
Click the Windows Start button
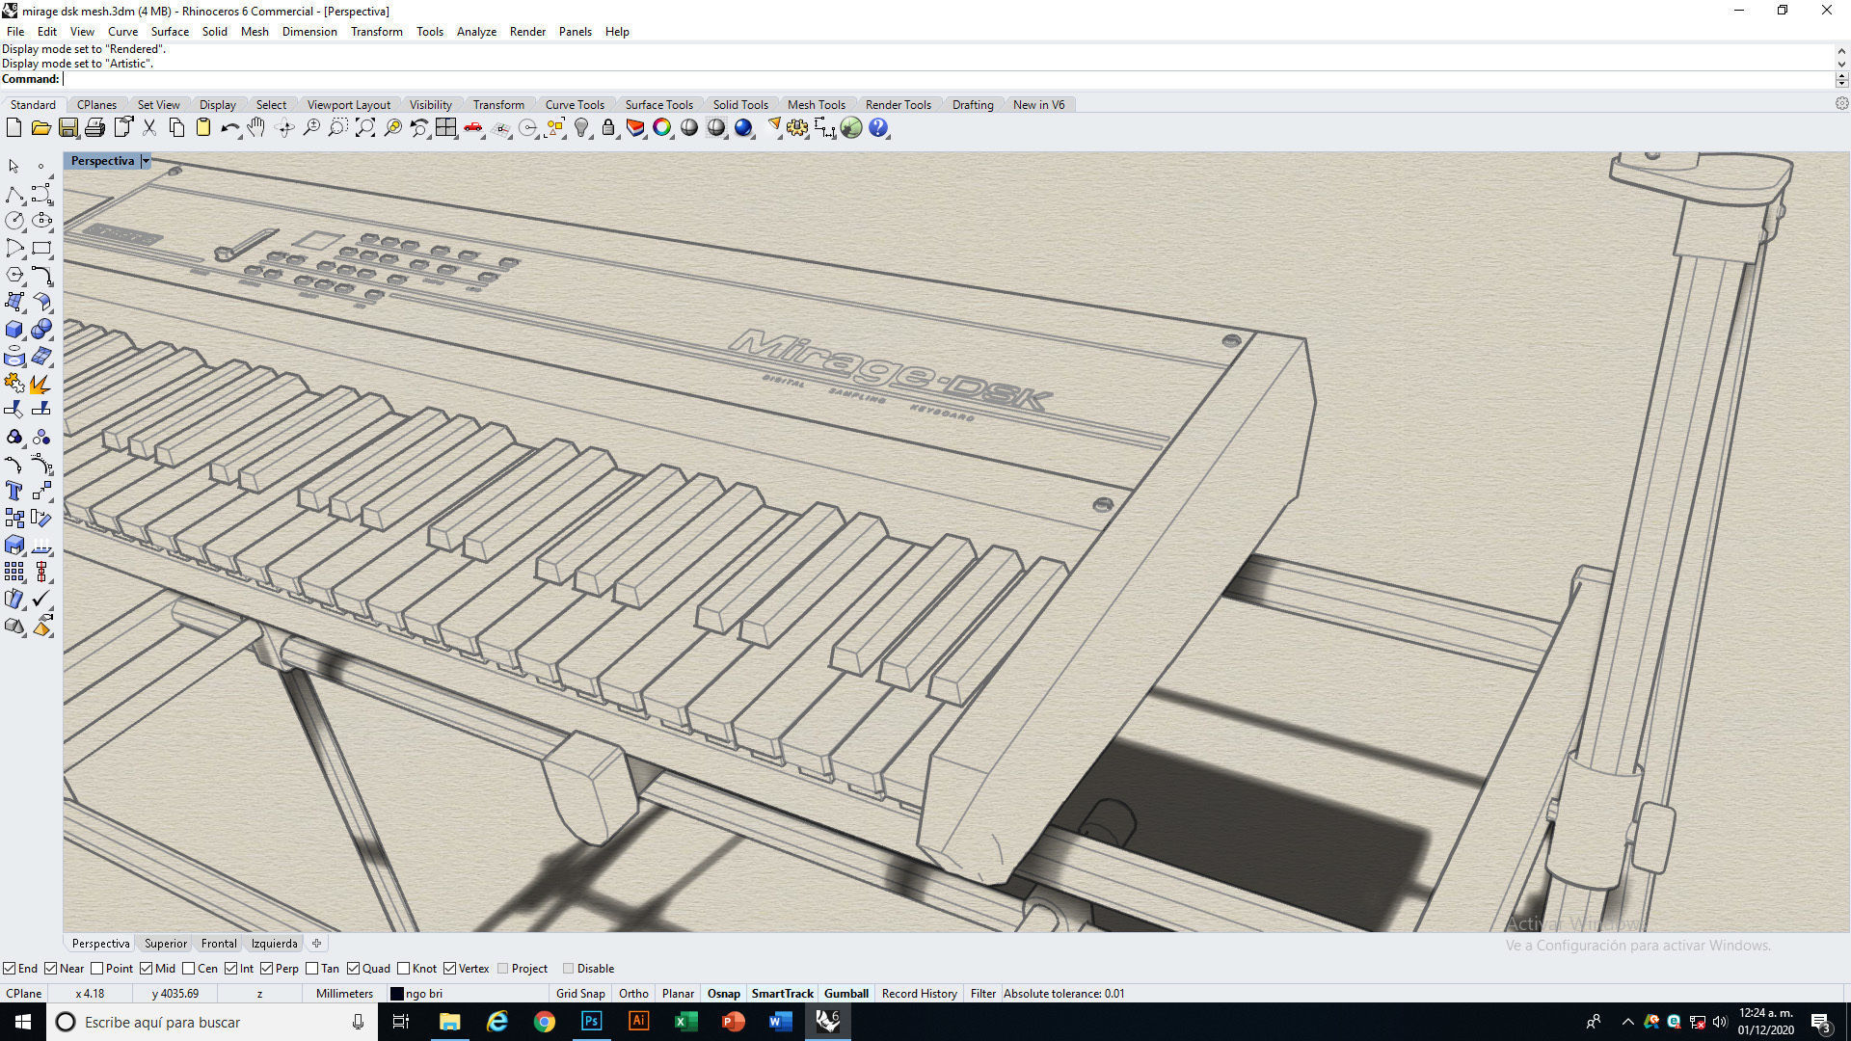coord(23,1022)
